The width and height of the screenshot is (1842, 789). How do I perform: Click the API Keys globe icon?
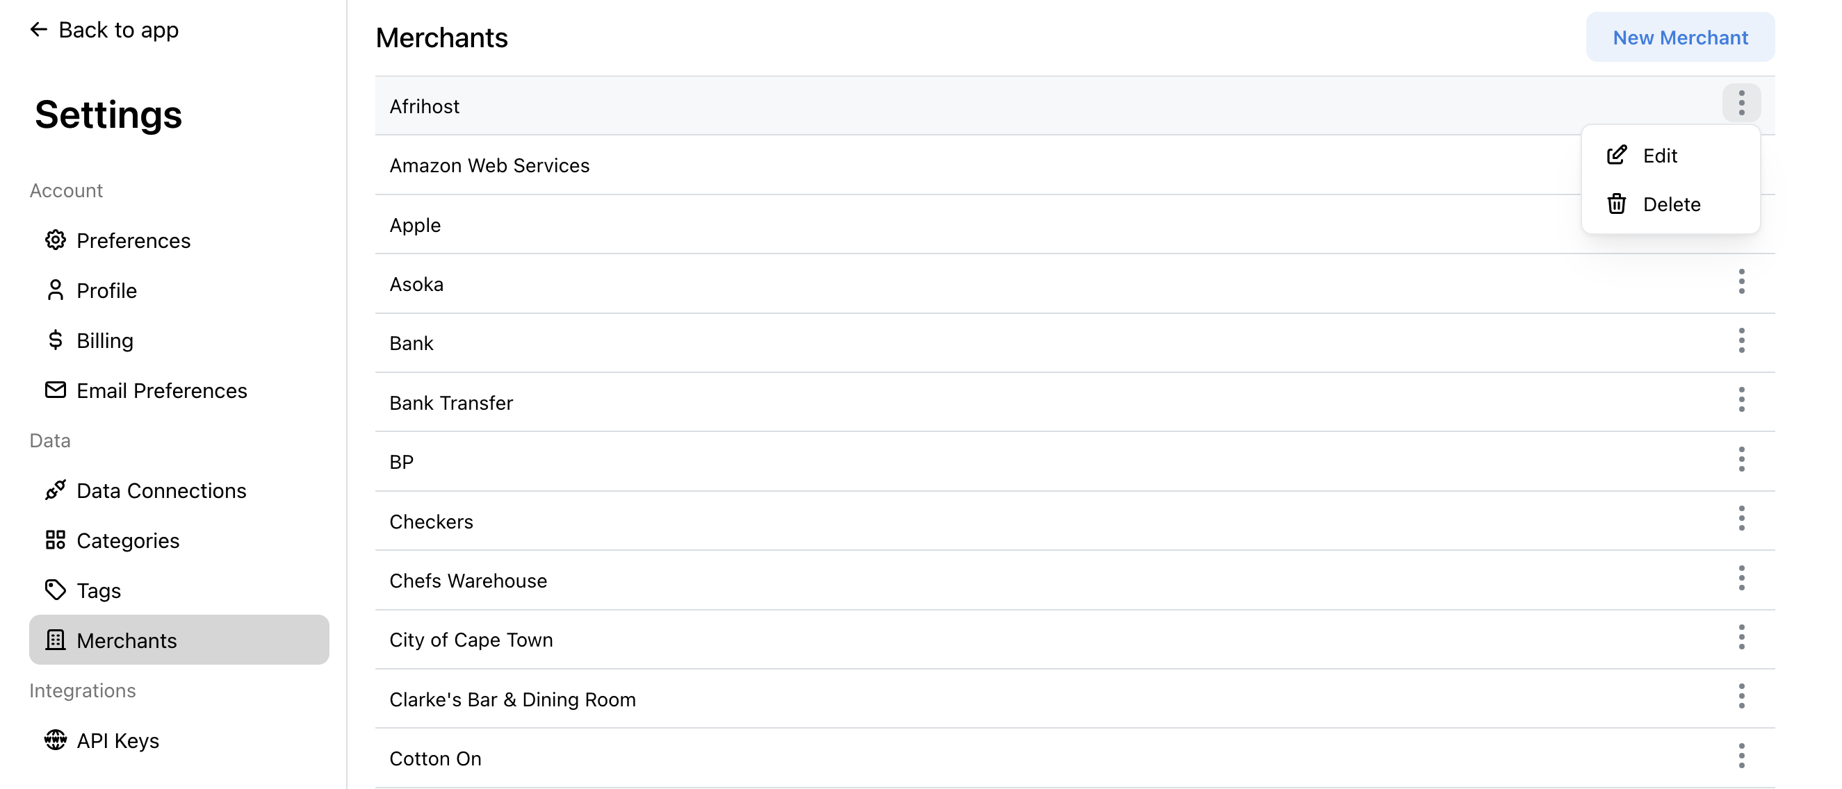[55, 740]
